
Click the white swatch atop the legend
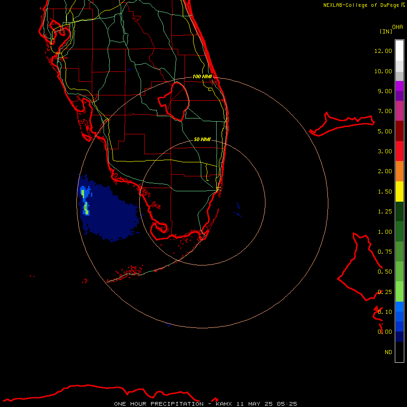pyautogui.click(x=399, y=51)
